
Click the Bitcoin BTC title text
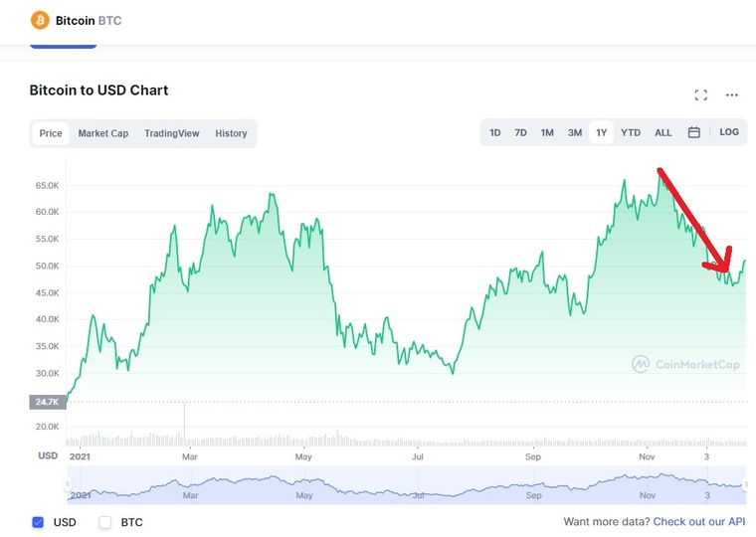click(89, 21)
